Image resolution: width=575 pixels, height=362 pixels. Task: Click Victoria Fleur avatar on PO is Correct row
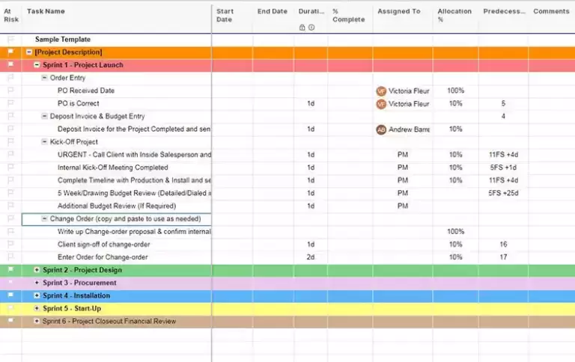(x=381, y=104)
